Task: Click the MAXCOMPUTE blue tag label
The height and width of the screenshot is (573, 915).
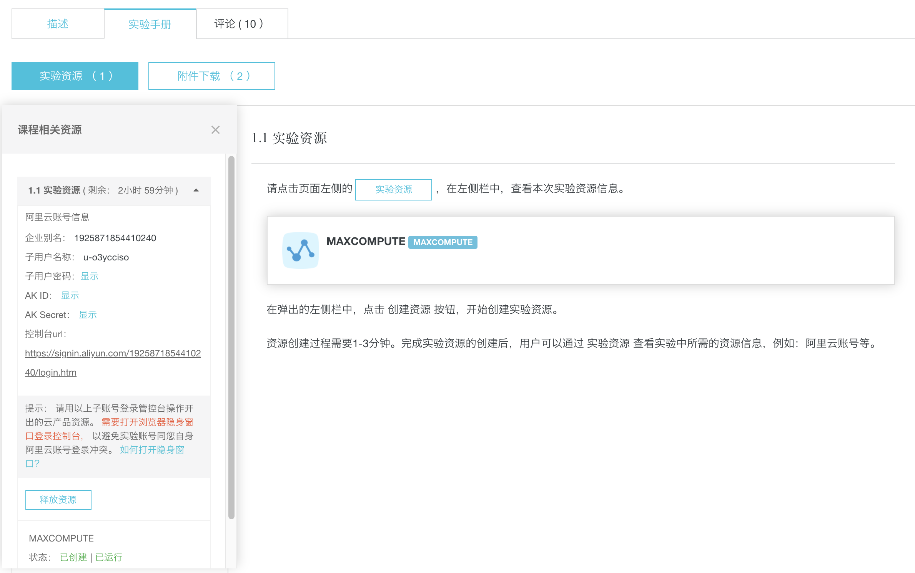Action: pyautogui.click(x=443, y=242)
